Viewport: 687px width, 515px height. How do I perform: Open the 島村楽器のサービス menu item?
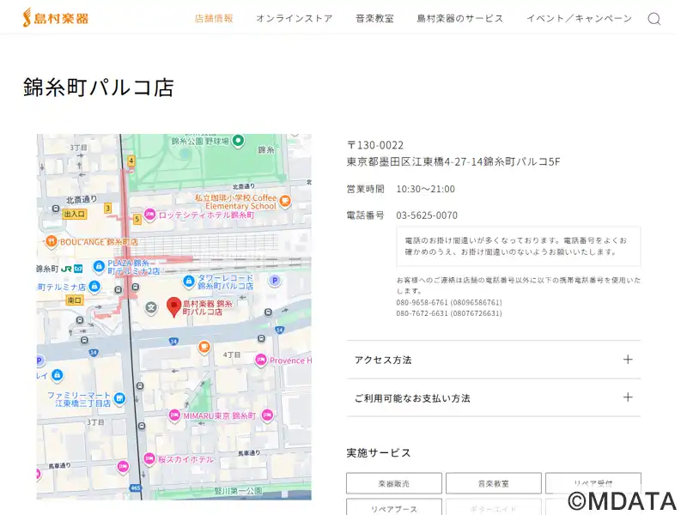click(x=460, y=18)
